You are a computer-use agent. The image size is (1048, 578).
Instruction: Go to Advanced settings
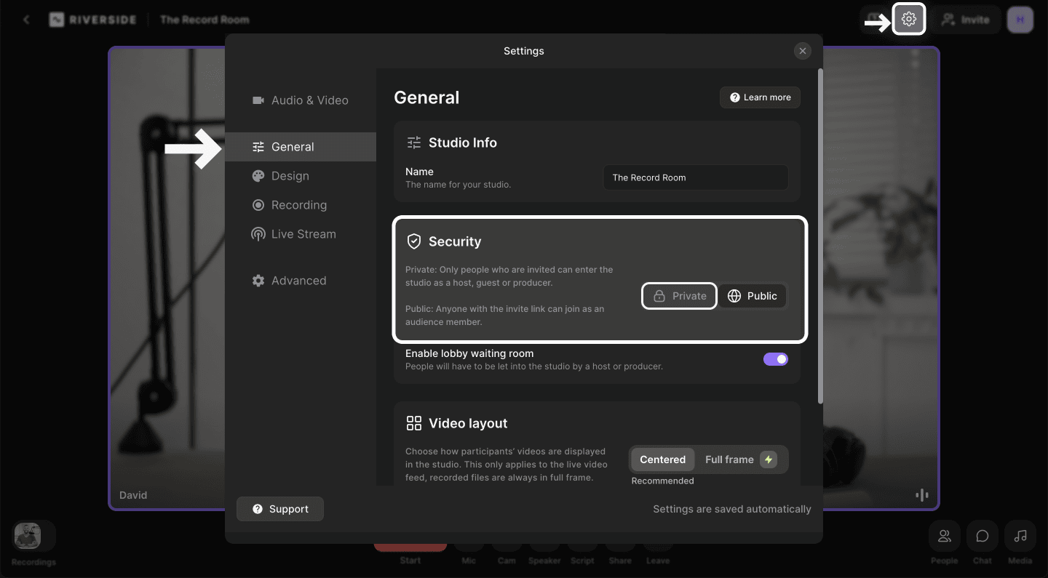coord(289,281)
